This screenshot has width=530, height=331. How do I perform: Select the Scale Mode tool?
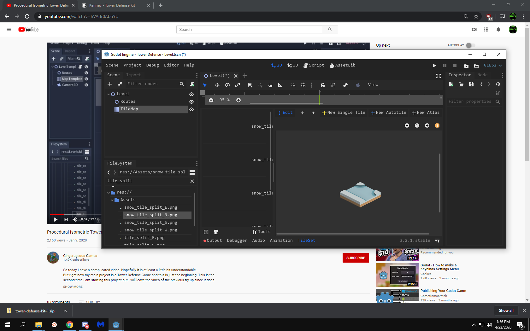pos(237,85)
